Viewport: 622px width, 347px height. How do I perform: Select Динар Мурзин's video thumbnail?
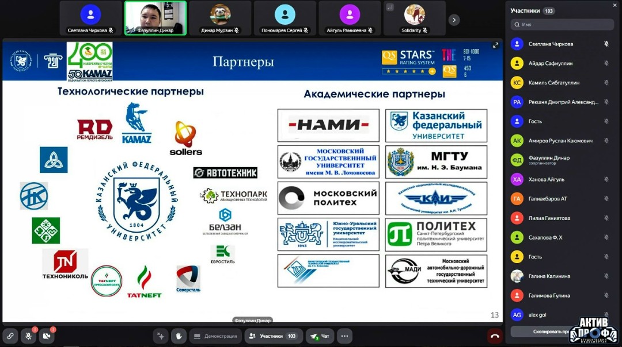click(x=221, y=18)
